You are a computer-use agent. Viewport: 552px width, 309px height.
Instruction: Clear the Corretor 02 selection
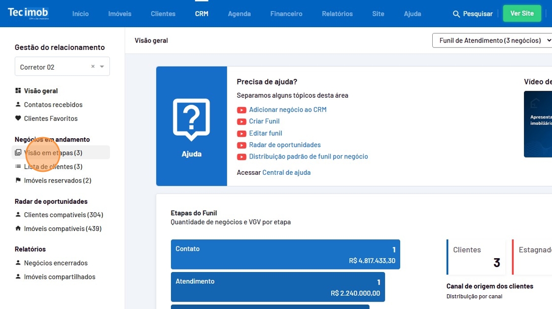coord(93,67)
